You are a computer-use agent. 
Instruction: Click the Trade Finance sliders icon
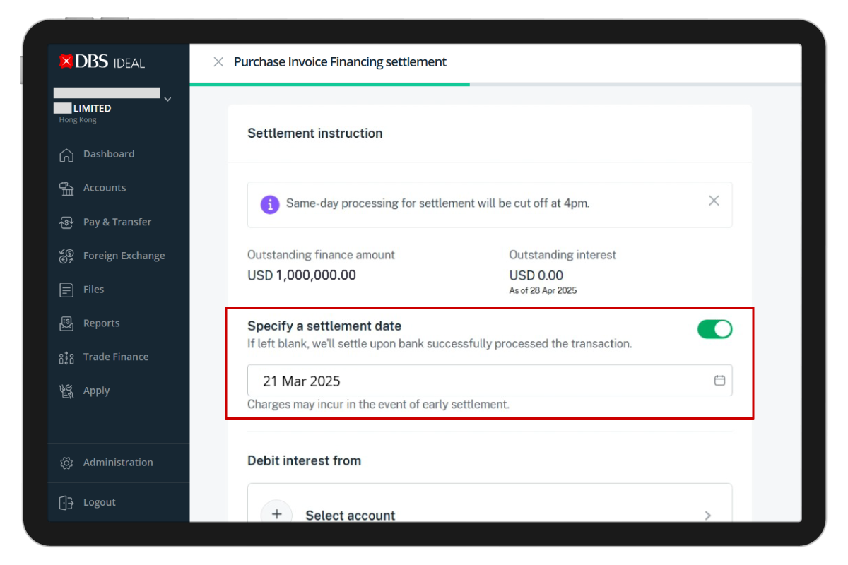(x=66, y=357)
